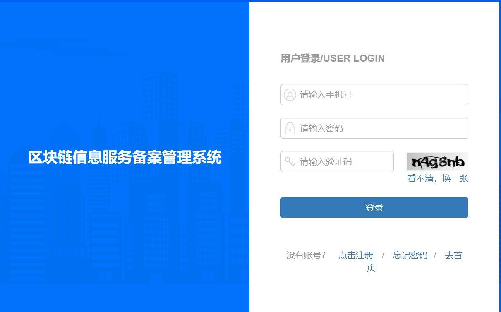Refresh captcha via 看不清，换一张 link
The image size is (501, 312).
pyautogui.click(x=437, y=178)
